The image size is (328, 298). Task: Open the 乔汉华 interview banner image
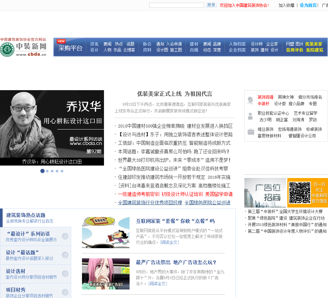52,128
